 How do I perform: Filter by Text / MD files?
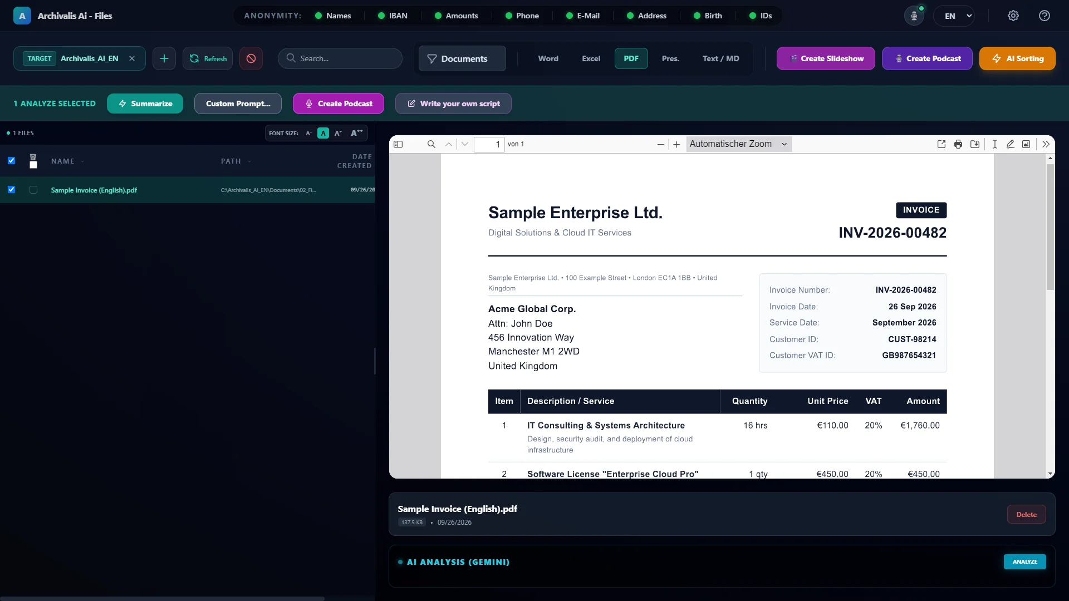coord(720,58)
